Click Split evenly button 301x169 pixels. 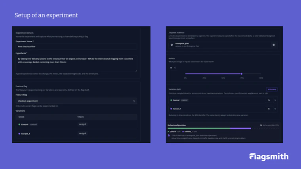click(272, 89)
